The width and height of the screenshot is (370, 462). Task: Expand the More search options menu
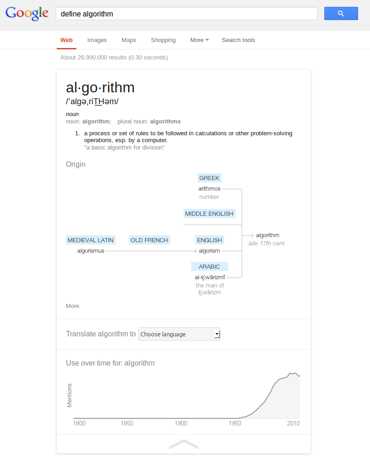[x=199, y=40]
